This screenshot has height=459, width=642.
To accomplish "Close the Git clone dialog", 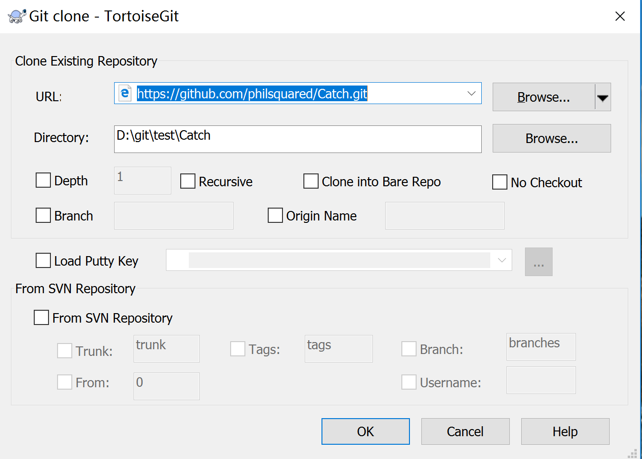I will point(620,16).
